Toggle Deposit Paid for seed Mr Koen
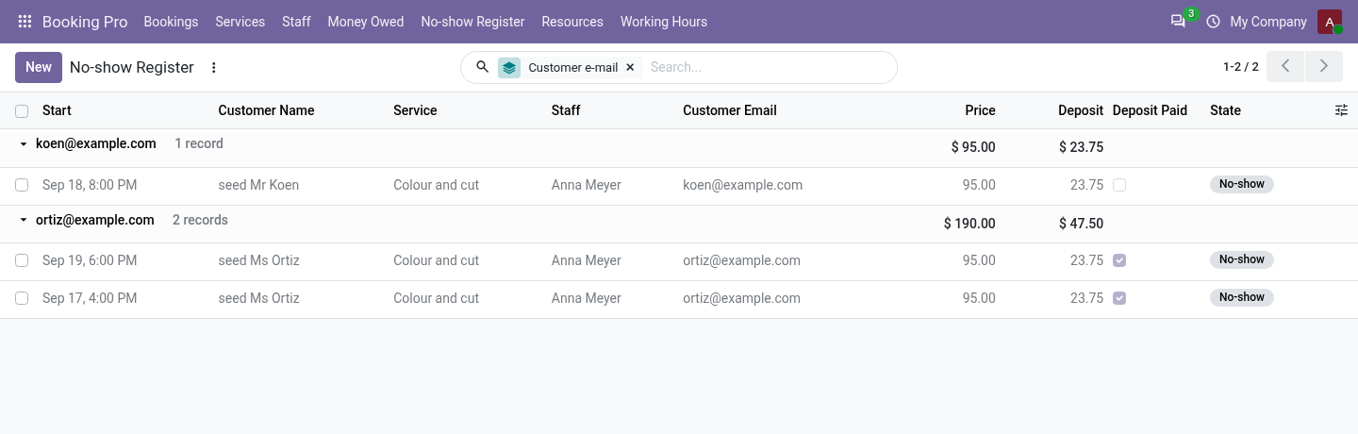The height and width of the screenshot is (434, 1358). click(x=1119, y=185)
